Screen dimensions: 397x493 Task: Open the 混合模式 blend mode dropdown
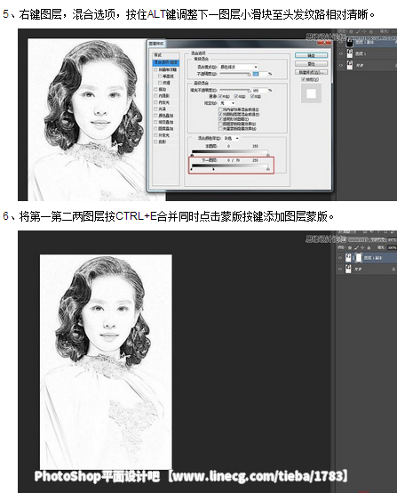239,67
